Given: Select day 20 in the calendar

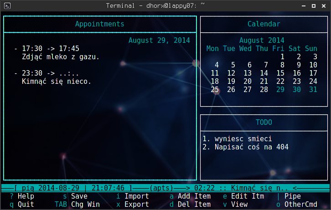Looking at the screenshot, I should [x=248, y=82].
